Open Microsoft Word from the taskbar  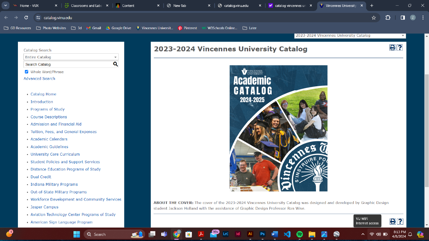point(275,234)
